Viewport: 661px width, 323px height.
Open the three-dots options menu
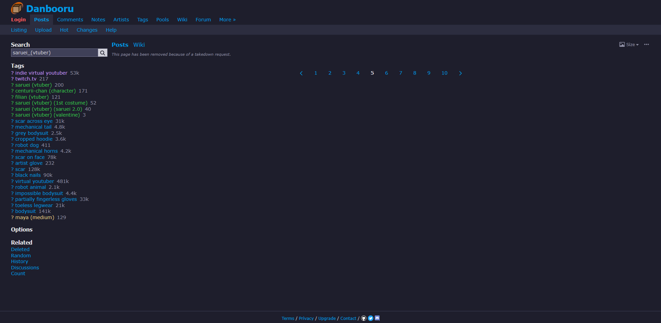pos(647,44)
